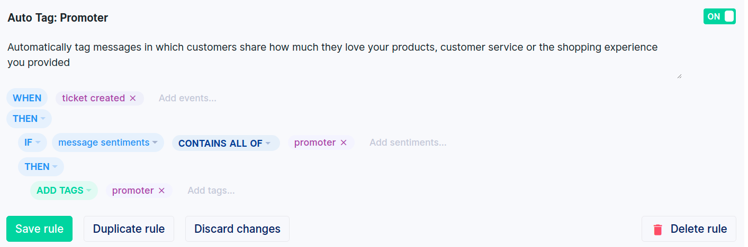Click into the Add tags field

pyautogui.click(x=211, y=191)
